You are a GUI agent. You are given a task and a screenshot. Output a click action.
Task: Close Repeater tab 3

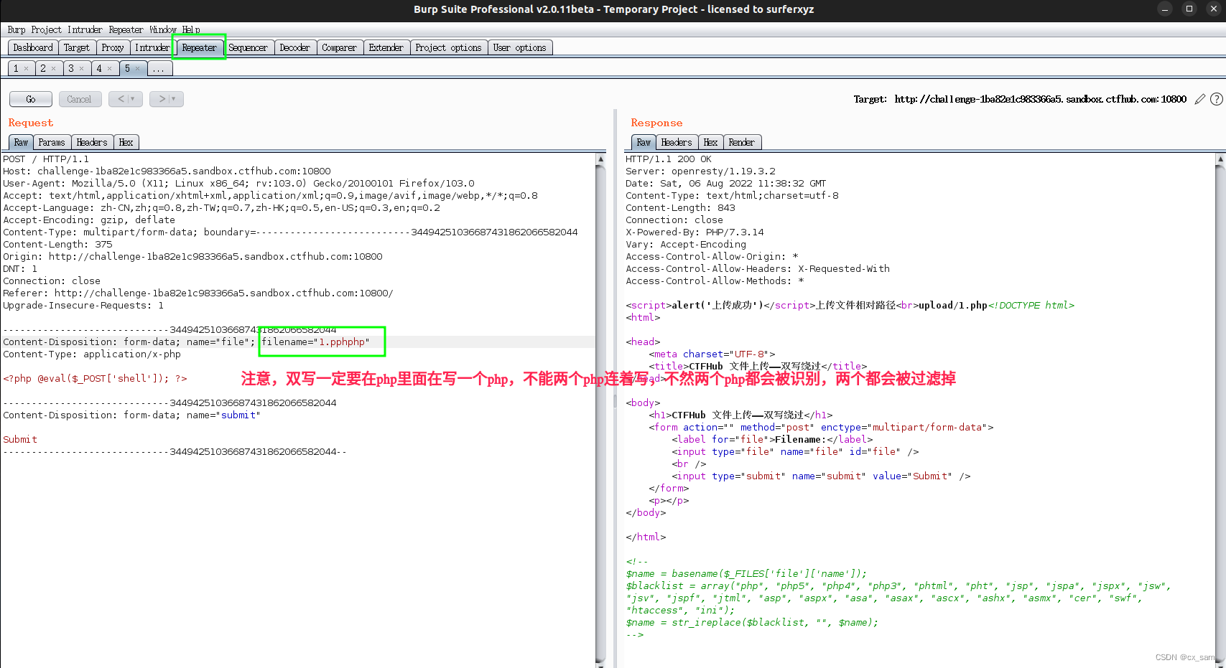pyautogui.click(x=82, y=69)
